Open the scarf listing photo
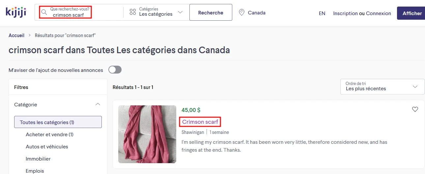 [x=147, y=134]
